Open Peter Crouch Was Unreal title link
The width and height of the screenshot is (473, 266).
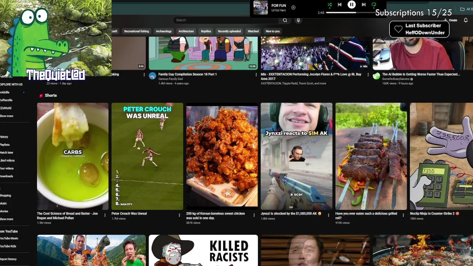tap(129, 214)
